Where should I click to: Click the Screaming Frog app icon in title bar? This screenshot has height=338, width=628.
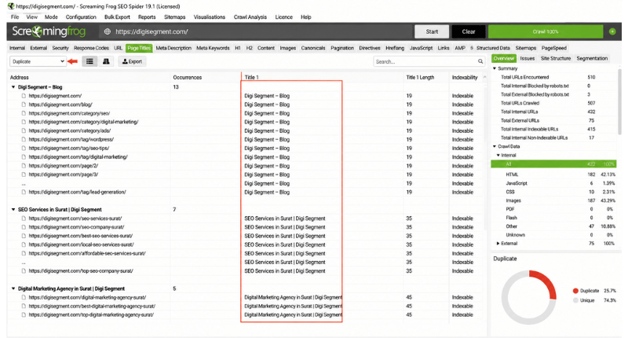(x=11, y=6)
